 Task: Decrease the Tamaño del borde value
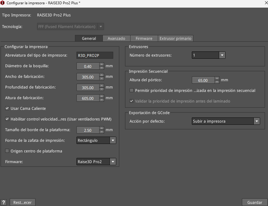pos(102,132)
